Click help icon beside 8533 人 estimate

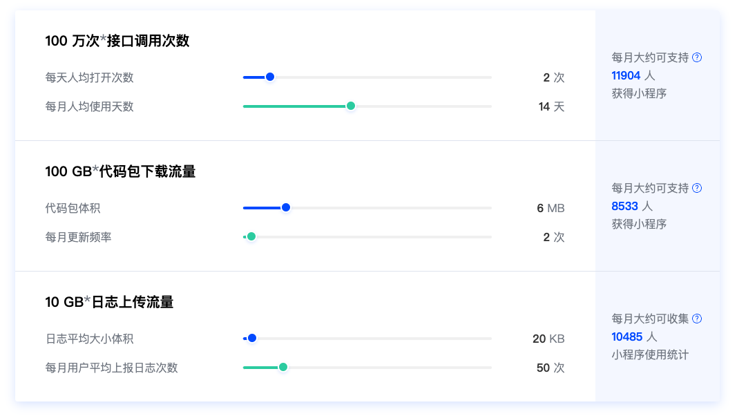697,188
